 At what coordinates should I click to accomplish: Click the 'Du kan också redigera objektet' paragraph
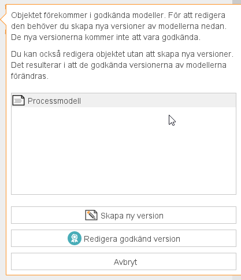click(x=122, y=65)
